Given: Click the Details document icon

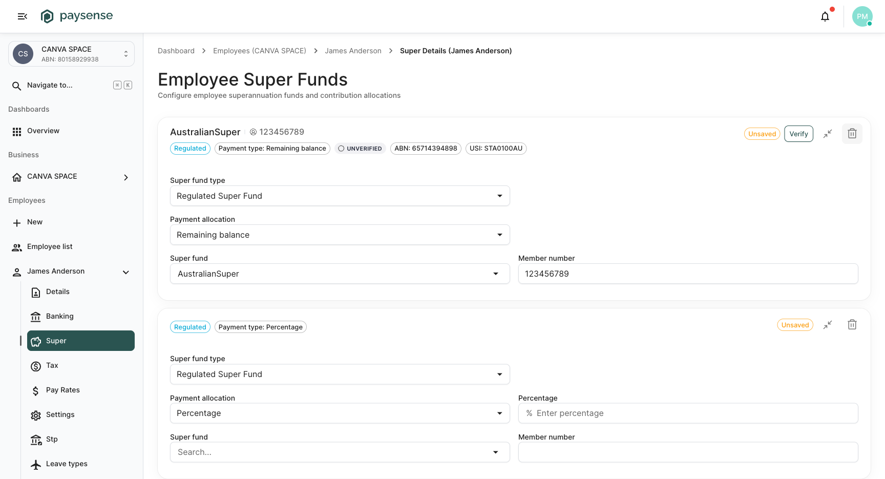Looking at the screenshot, I should pyautogui.click(x=36, y=293).
